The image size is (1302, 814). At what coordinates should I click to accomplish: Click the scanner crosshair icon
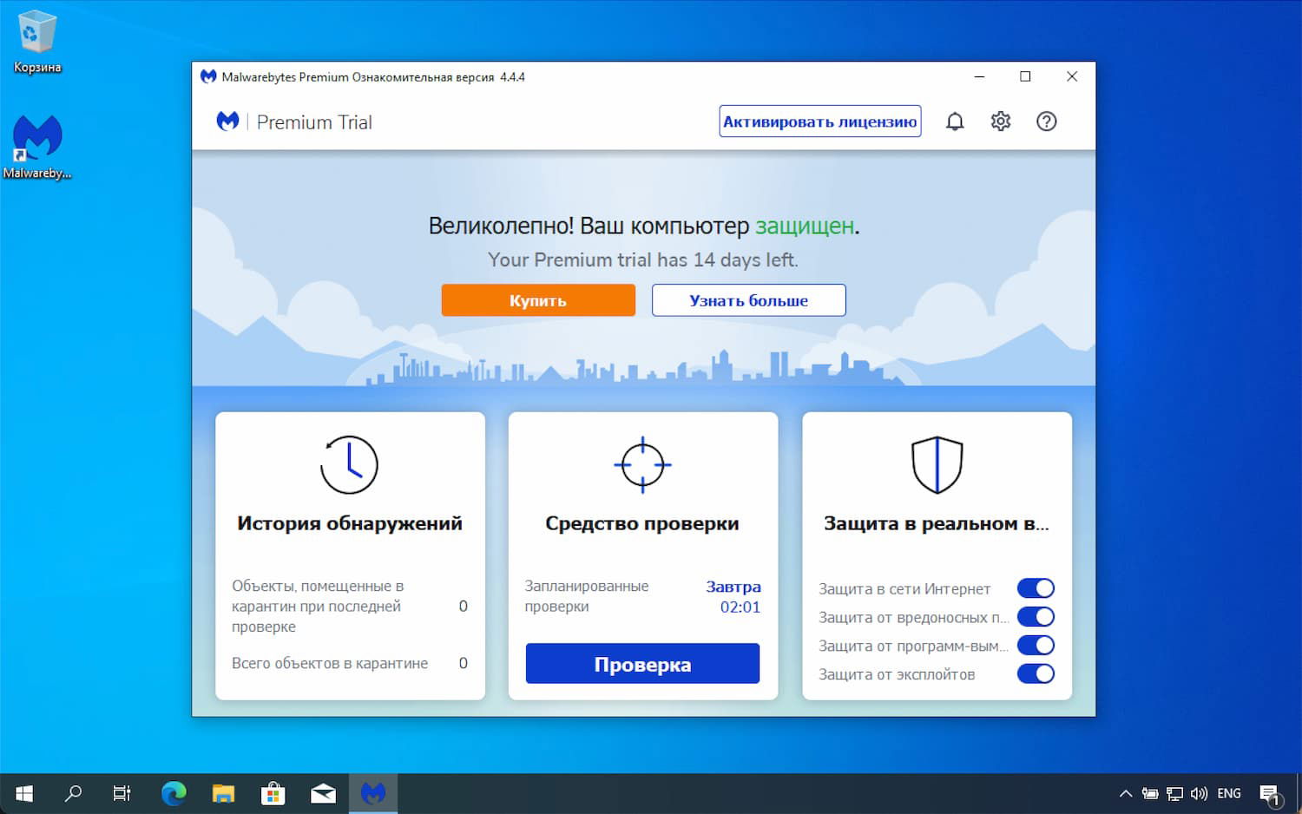(x=642, y=464)
